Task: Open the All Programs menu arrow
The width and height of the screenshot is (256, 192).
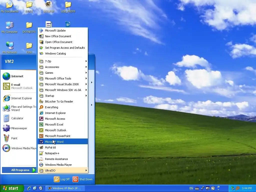Action: 34,170
